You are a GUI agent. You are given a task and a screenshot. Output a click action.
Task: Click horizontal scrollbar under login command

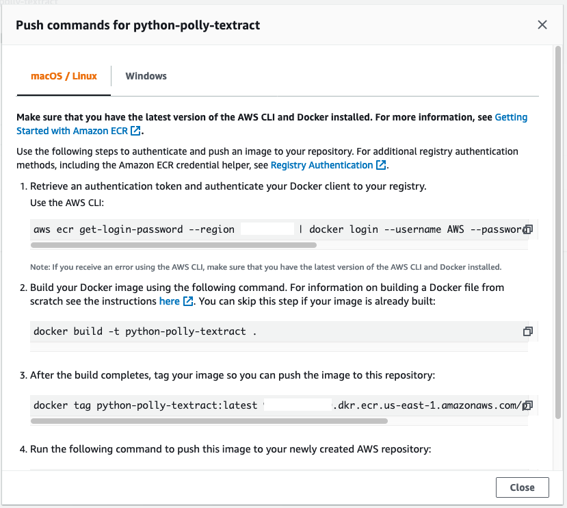point(174,245)
